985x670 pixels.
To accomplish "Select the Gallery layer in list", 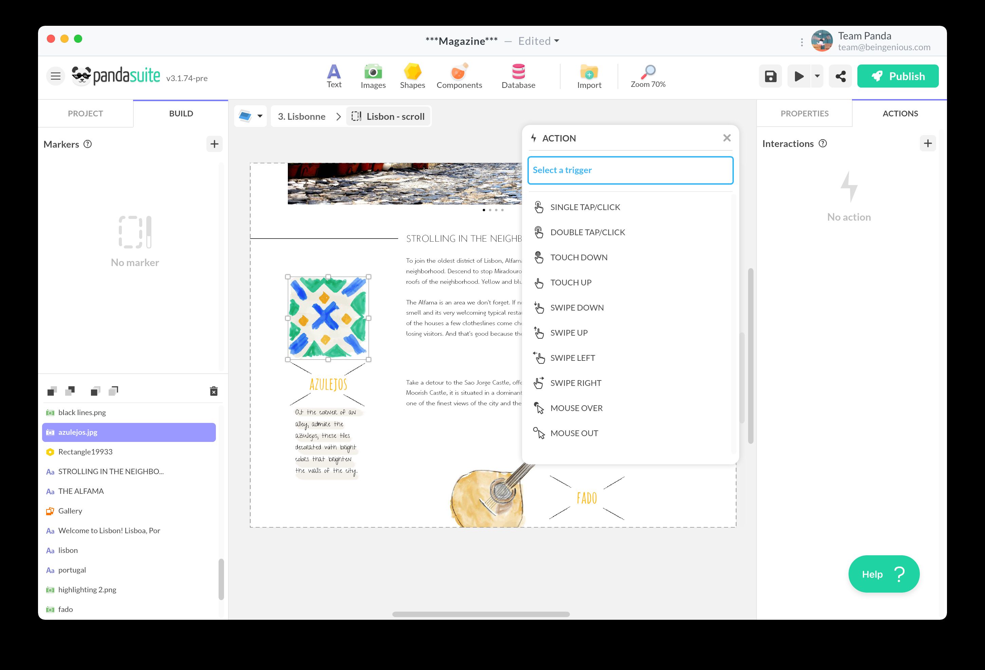I will [x=70, y=511].
